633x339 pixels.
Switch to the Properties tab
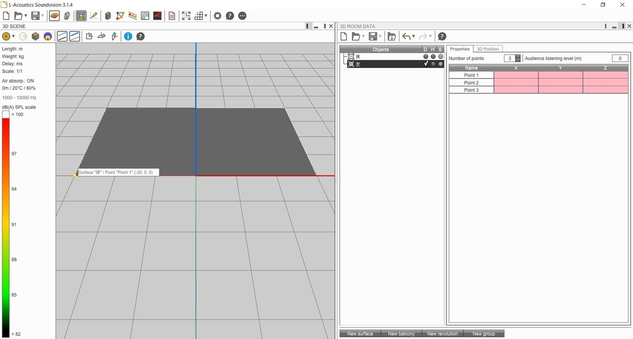tap(460, 49)
